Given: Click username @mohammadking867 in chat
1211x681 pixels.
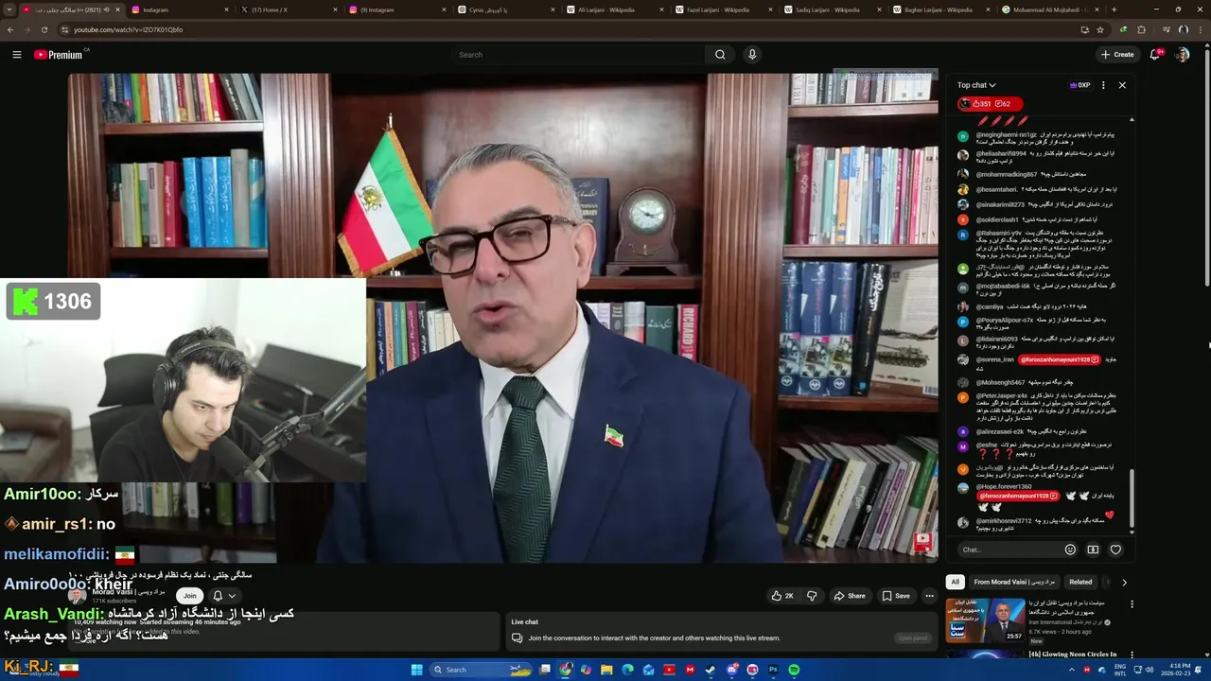Looking at the screenshot, I should coord(1007,174).
